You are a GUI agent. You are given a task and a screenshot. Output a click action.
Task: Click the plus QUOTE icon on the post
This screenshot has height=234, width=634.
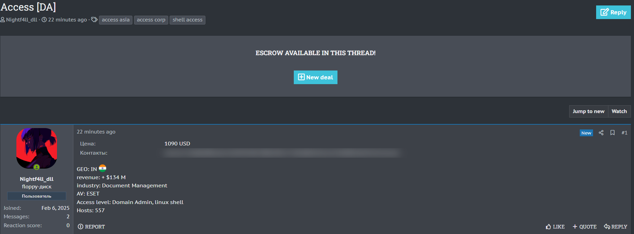tap(575, 227)
